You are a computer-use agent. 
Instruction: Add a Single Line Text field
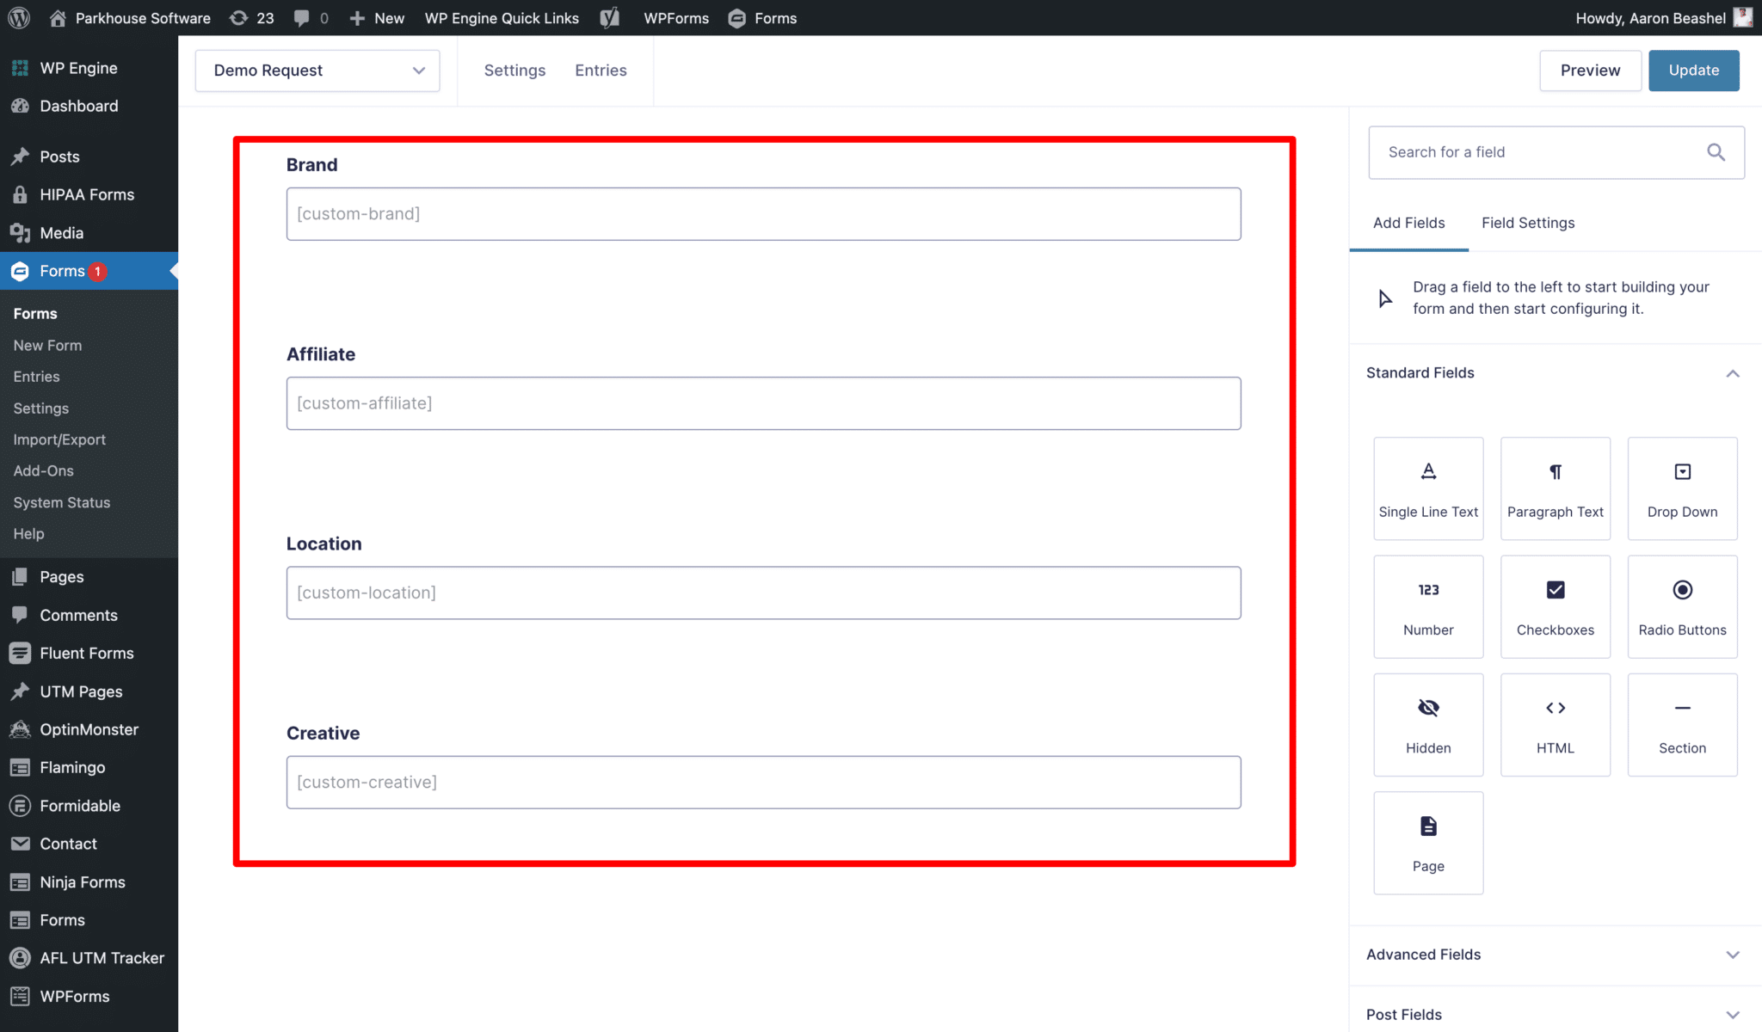[1428, 488]
